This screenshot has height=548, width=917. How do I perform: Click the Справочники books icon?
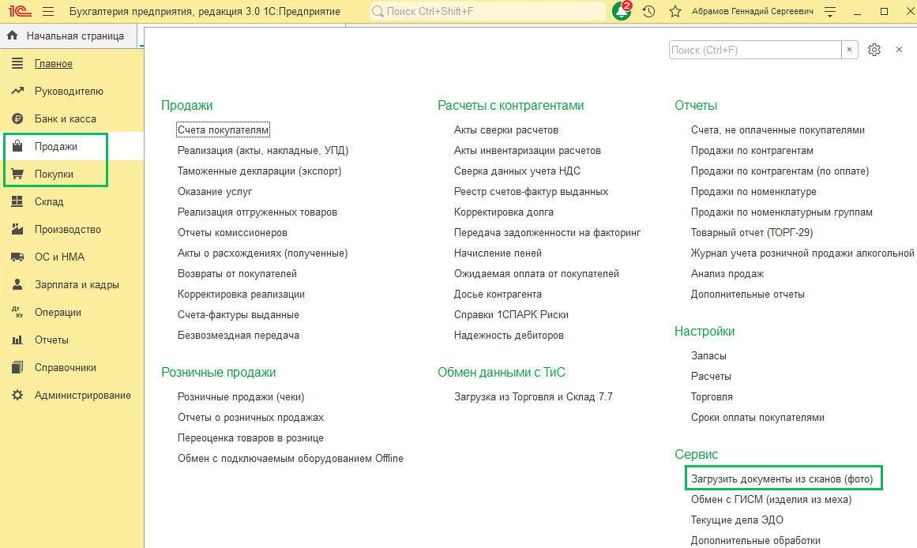point(17,367)
